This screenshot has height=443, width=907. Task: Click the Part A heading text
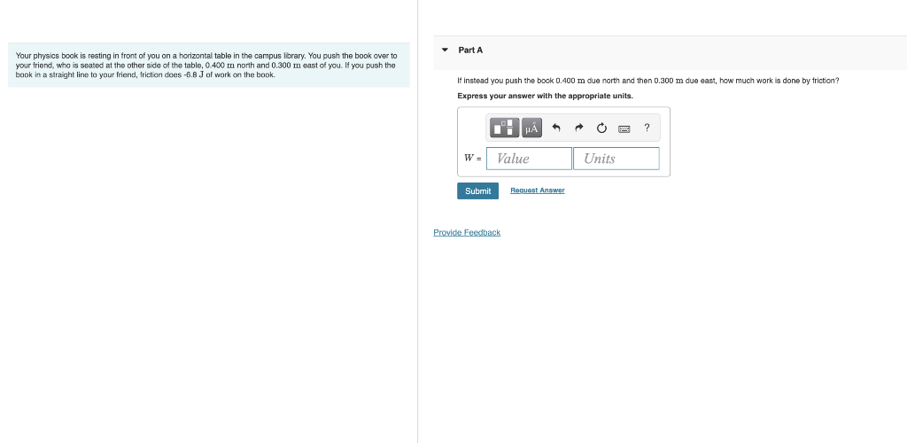[x=470, y=51]
